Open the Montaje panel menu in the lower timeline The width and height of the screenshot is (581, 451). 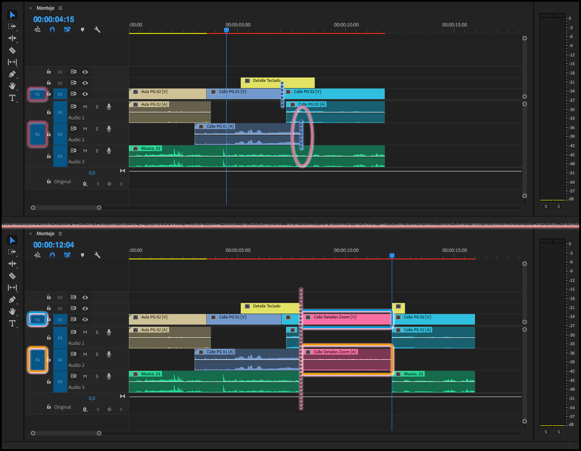(60, 233)
